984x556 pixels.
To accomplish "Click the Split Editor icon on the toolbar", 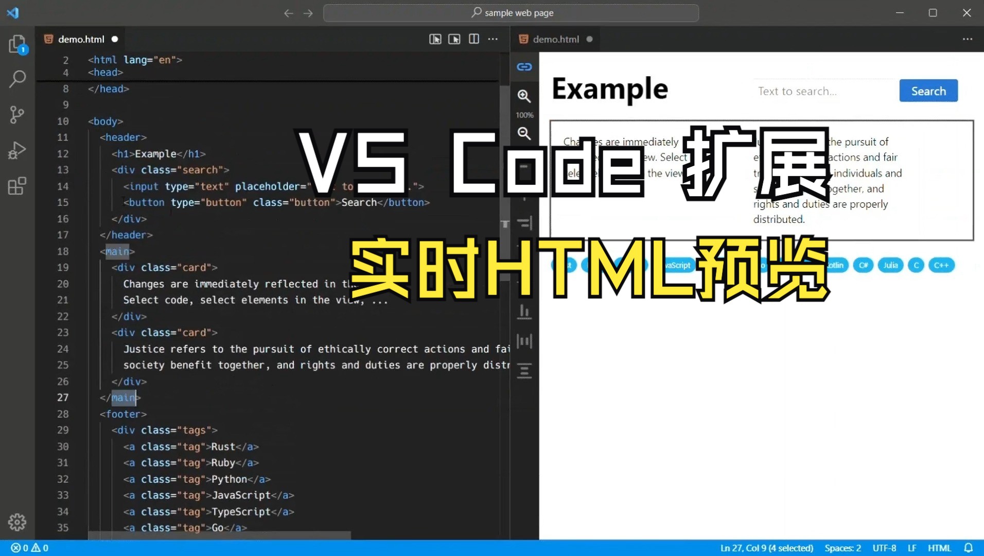I will click(x=473, y=39).
